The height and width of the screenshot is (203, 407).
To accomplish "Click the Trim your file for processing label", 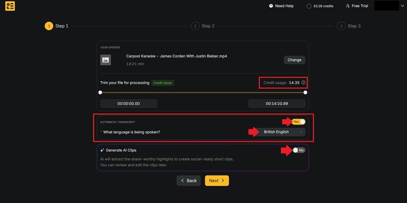I will pyautogui.click(x=125, y=83).
